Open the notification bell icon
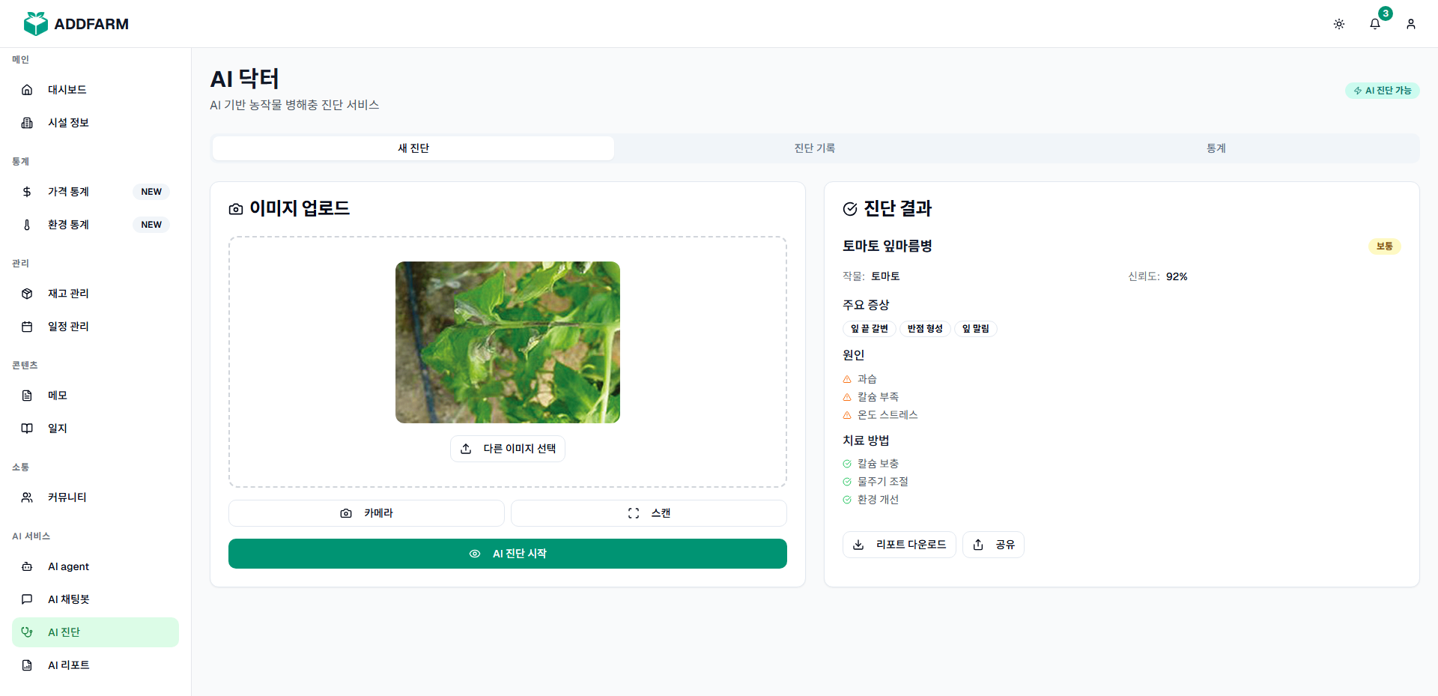Image resolution: width=1438 pixels, height=696 pixels. point(1374,23)
